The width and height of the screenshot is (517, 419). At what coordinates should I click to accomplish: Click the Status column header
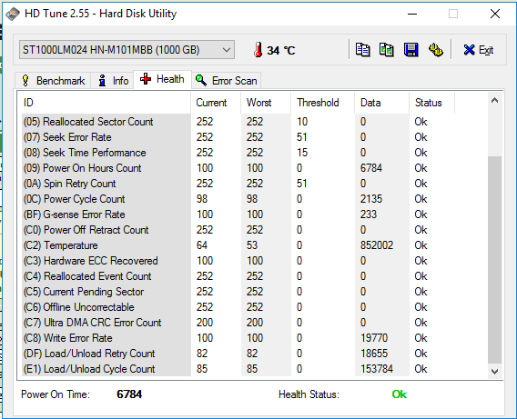(432, 103)
